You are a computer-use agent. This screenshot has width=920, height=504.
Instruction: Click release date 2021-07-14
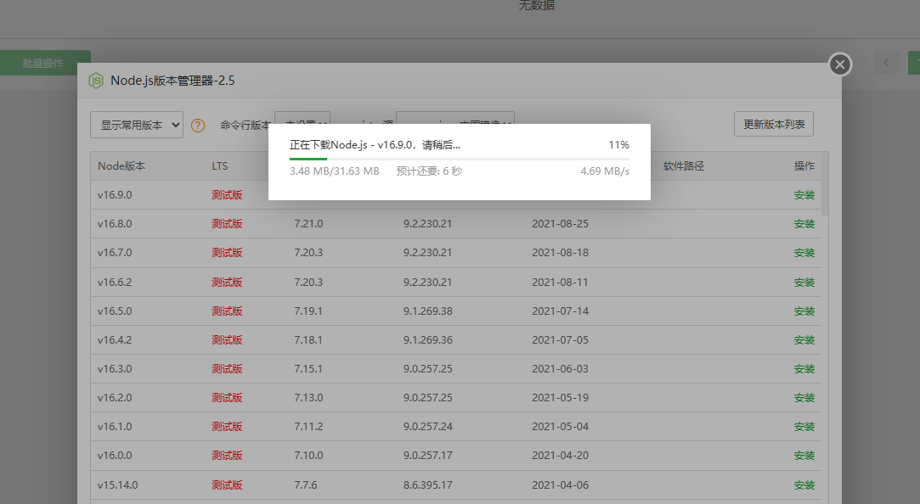pos(560,311)
